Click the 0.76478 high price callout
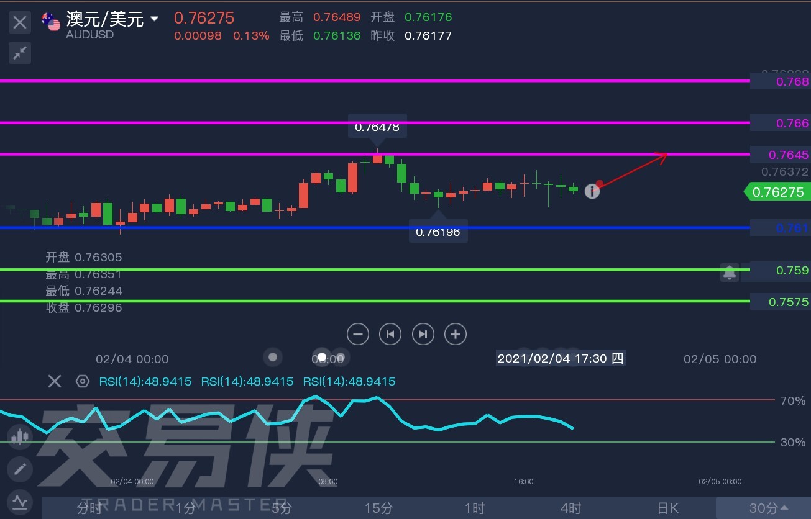The width and height of the screenshot is (811, 519). coord(377,127)
